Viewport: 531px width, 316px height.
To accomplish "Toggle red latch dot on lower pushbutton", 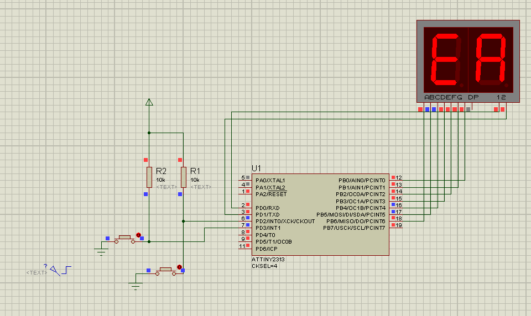I will (x=179, y=267).
